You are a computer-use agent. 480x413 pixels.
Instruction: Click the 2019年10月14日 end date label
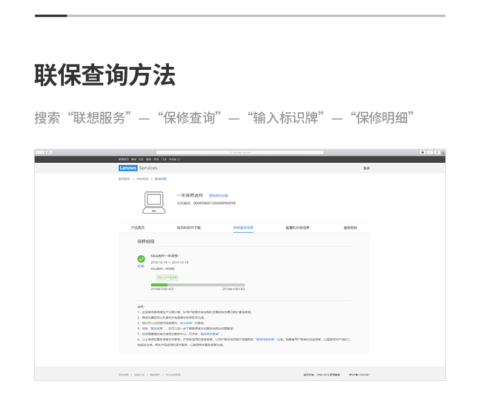point(233,289)
